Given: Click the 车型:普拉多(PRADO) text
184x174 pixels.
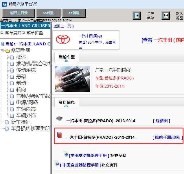Looking at the screenshot, I should point(114,78).
